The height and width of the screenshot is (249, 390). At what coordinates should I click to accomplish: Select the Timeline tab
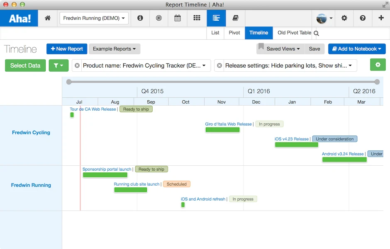(x=258, y=33)
